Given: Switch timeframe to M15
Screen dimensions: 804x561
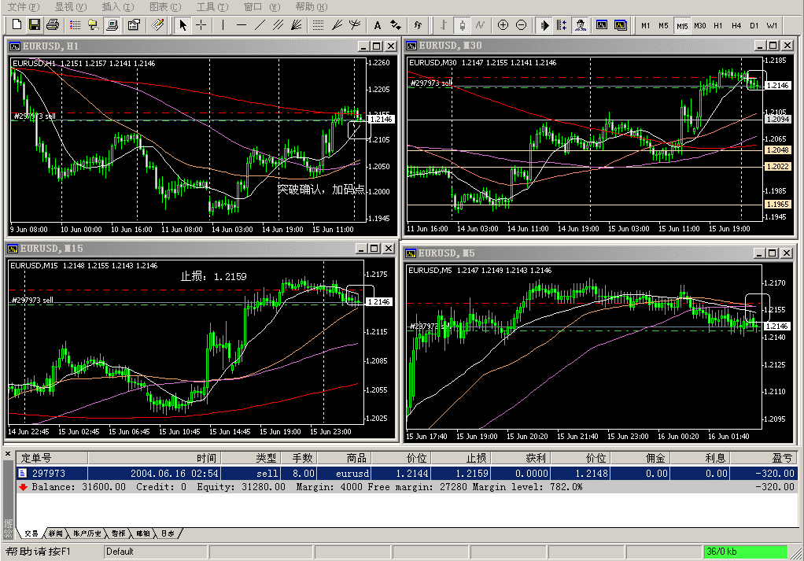Looking at the screenshot, I should coord(681,25).
